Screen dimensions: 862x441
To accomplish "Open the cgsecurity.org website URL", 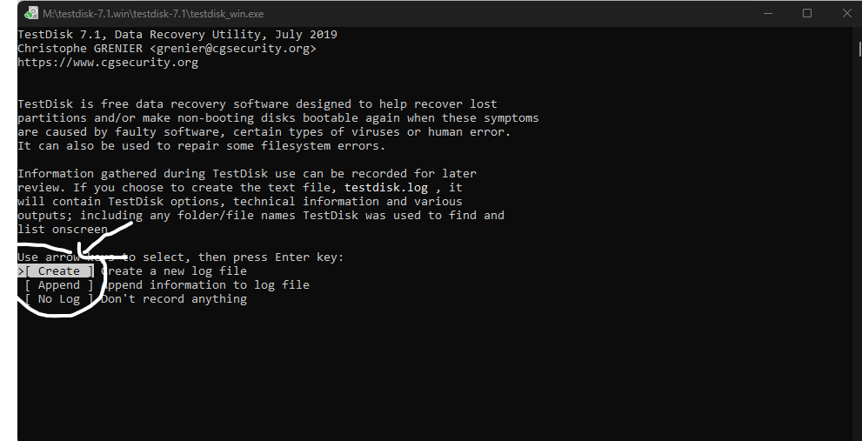I will 108,63.
